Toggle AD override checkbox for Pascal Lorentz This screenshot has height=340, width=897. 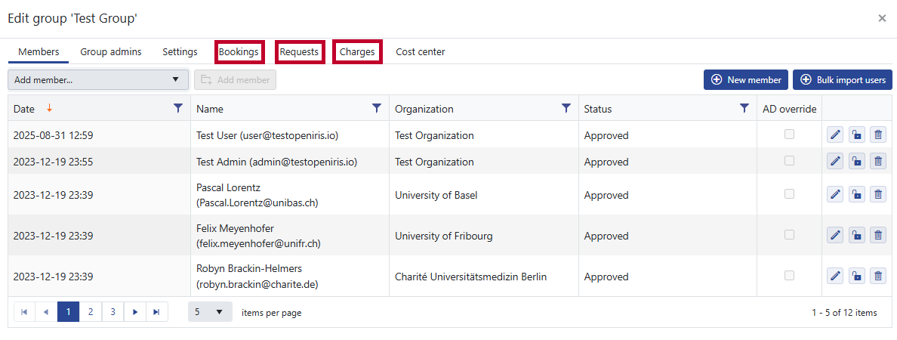coord(789,193)
